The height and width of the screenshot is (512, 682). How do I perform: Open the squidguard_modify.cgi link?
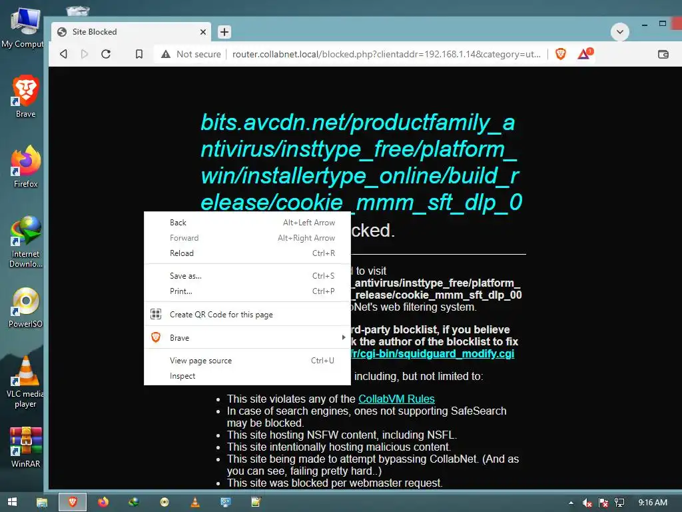coord(432,353)
